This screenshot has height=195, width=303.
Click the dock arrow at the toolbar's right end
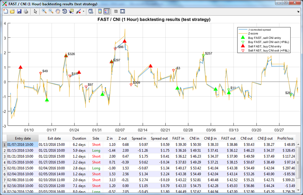click(x=298, y=12)
